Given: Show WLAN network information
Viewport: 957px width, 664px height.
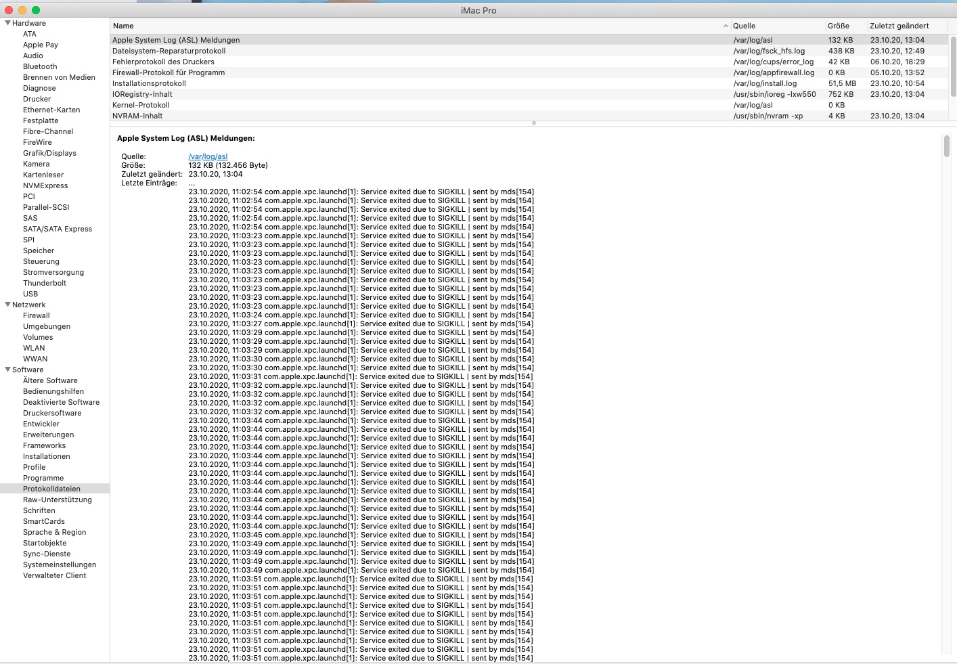Looking at the screenshot, I should (x=34, y=348).
